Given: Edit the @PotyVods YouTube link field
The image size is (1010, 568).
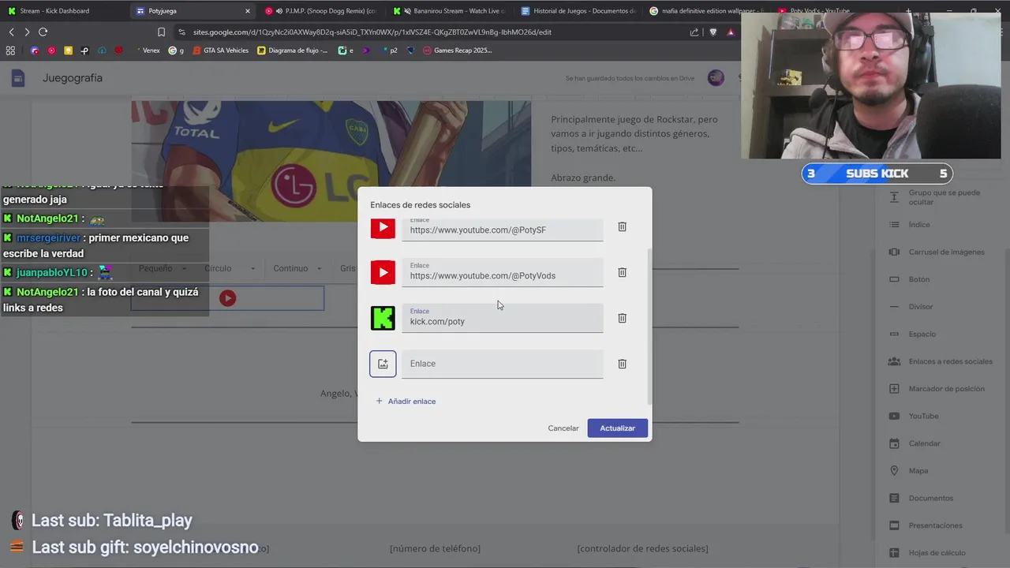Looking at the screenshot, I should (x=503, y=272).
